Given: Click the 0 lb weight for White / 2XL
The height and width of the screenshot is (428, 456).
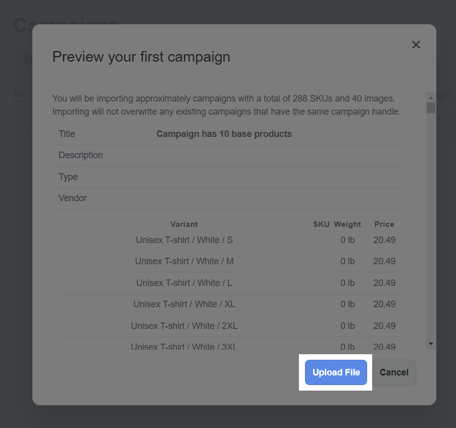Looking at the screenshot, I should coord(347,326).
